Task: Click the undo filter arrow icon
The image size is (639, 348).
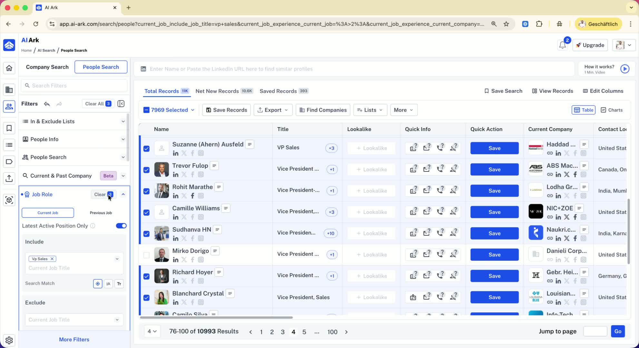Action: (47, 104)
